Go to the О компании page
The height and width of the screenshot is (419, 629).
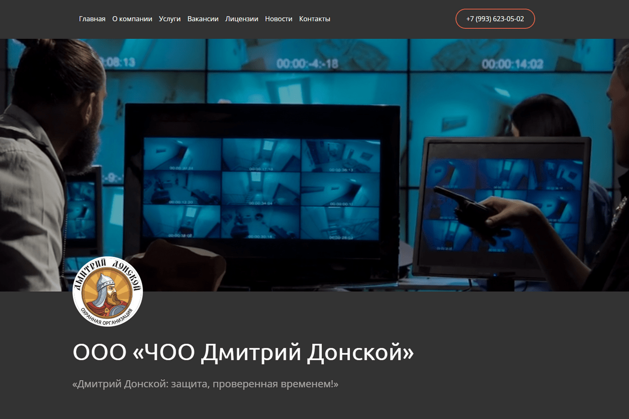tap(132, 19)
